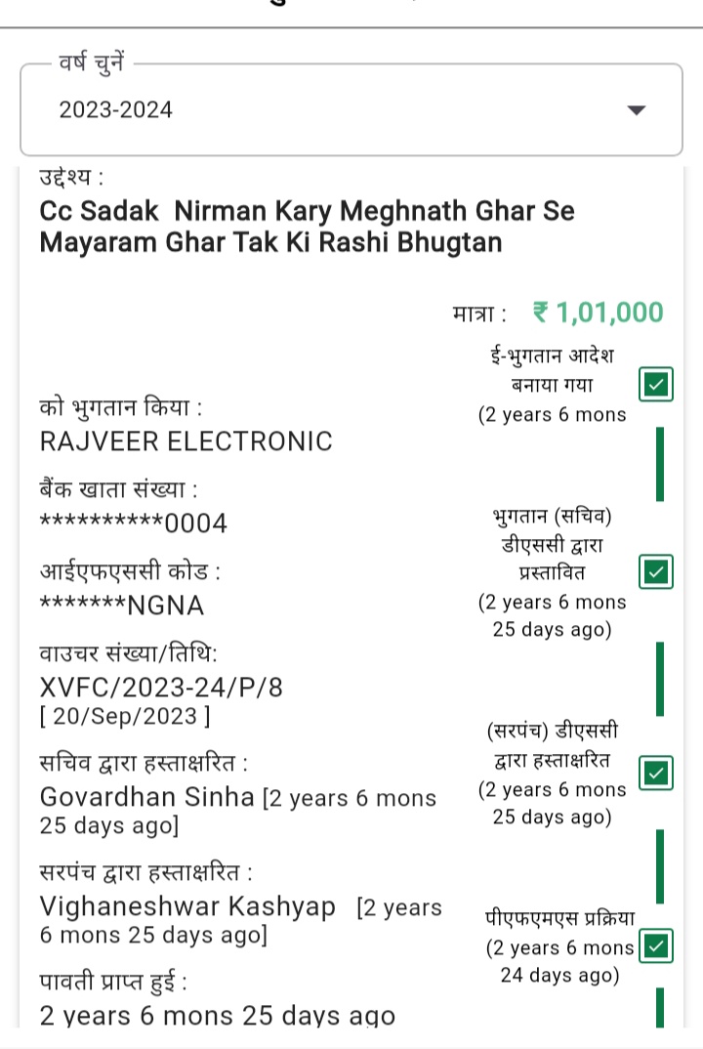This screenshot has width=703, height=1049.
Task: Toggle the ई-भुगतान आदेश बनाया गया checkbox
Action: (656, 386)
